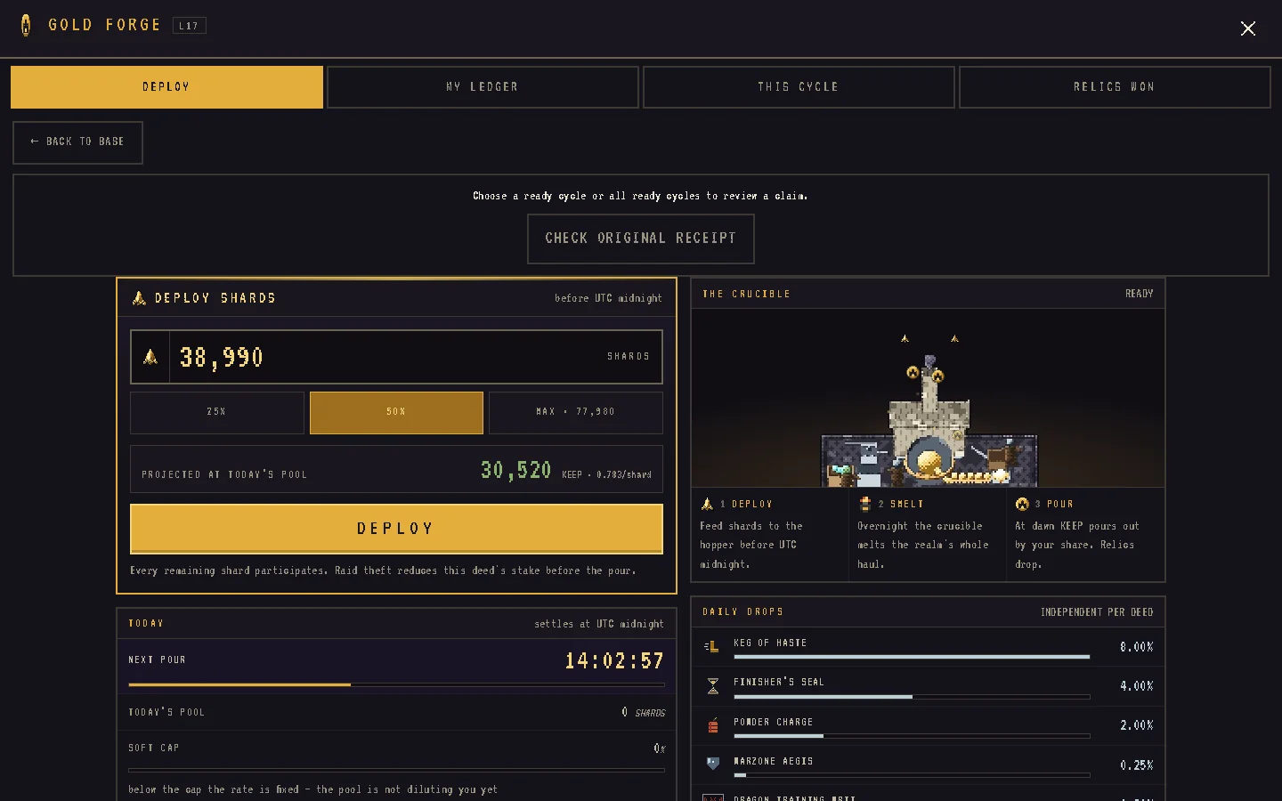Click the step 3 Pour coin icon
1282x801 pixels.
coord(1022,504)
